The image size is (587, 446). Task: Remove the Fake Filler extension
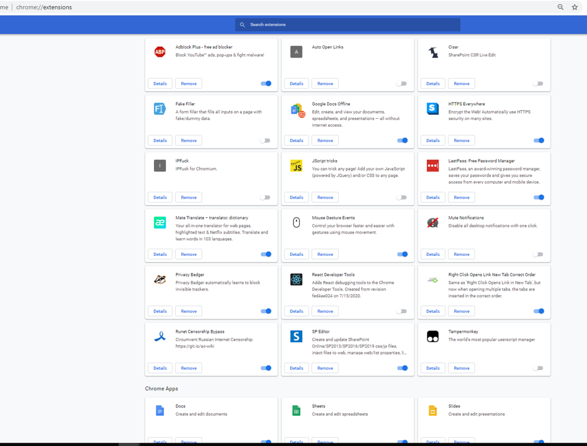coord(189,140)
